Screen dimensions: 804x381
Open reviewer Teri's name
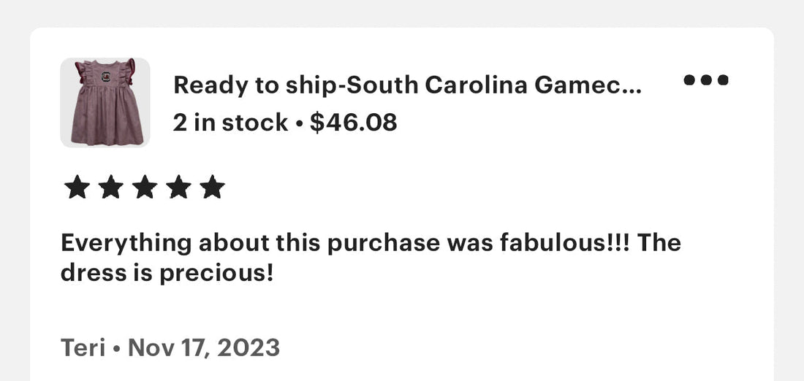(83, 347)
